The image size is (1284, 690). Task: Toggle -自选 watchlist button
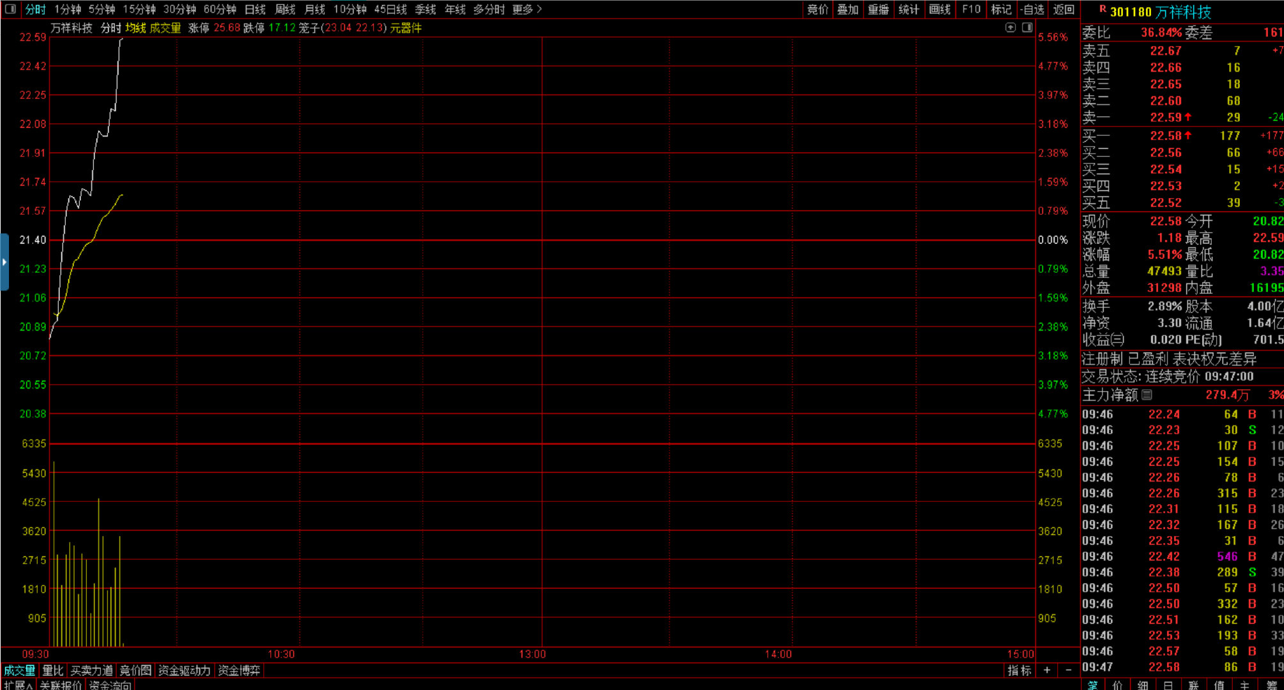(x=1033, y=10)
